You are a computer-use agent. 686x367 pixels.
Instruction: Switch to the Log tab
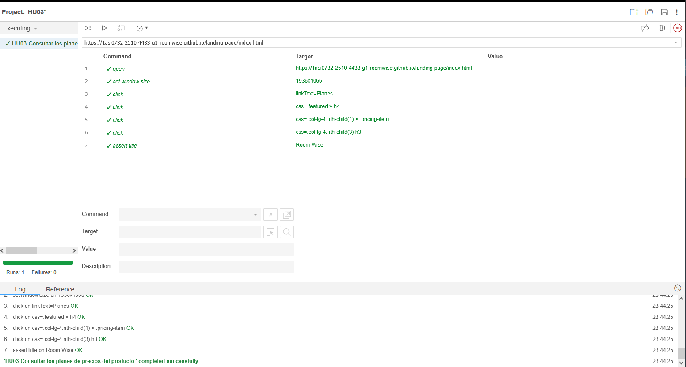tap(20, 289)
